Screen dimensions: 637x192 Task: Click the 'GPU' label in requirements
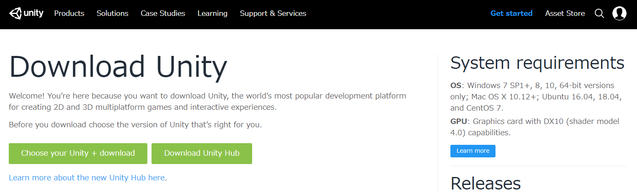[x=458, y=121]
